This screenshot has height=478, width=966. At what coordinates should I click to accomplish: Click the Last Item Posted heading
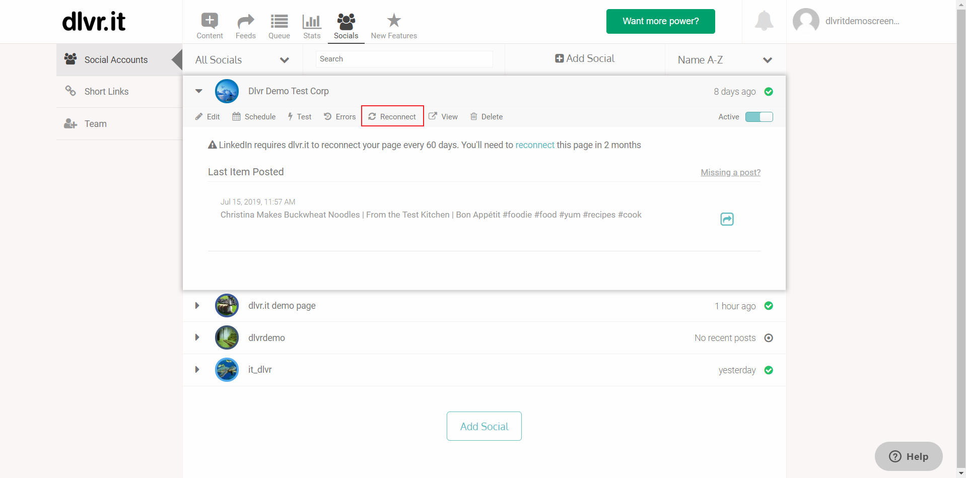click(x=246, y=172)
